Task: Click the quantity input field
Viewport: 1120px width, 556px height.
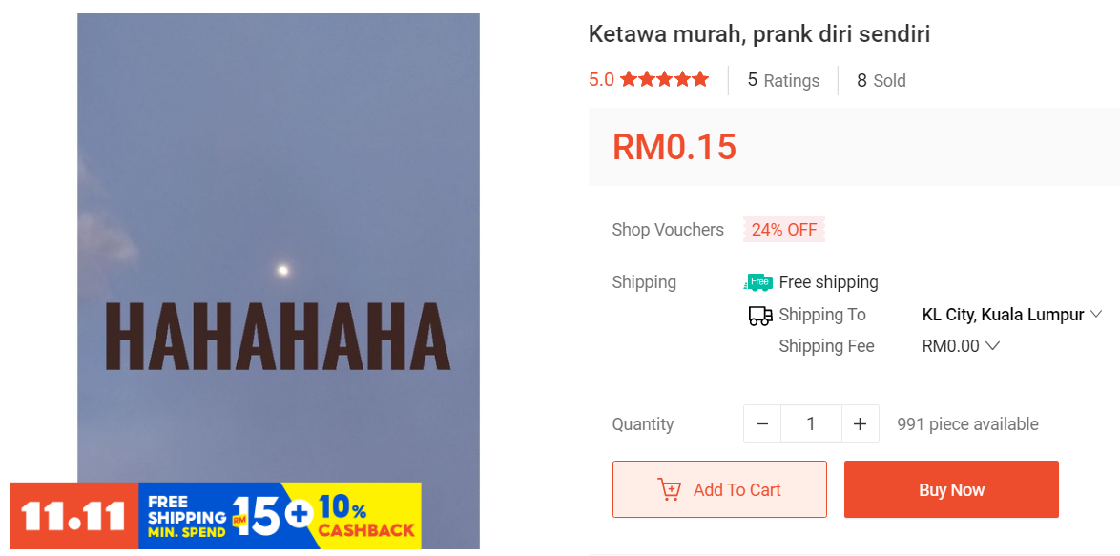Action: pos(811,424)
